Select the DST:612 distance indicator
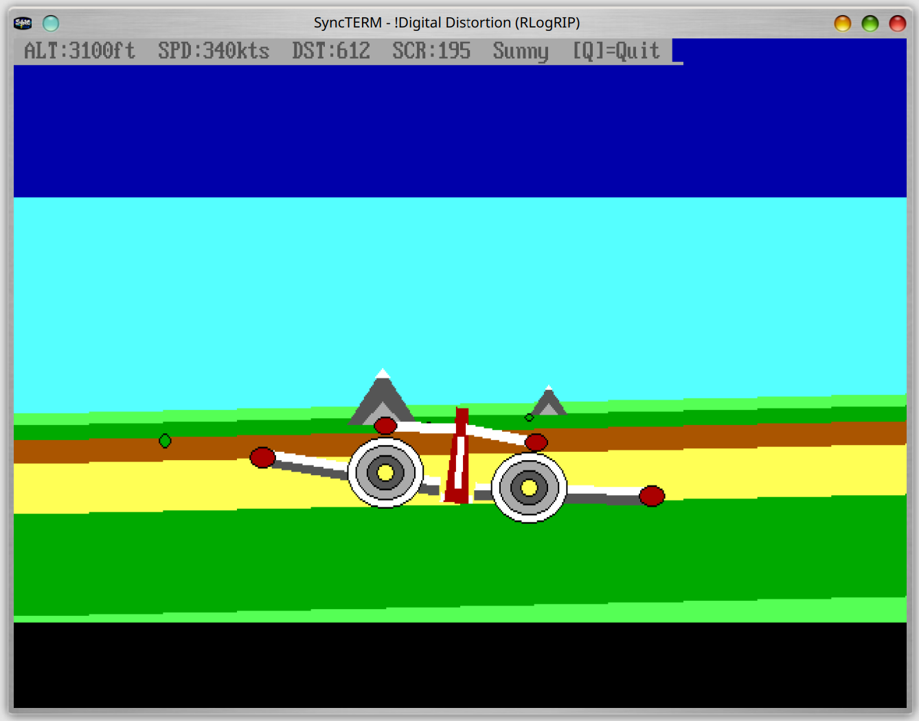 330,51
